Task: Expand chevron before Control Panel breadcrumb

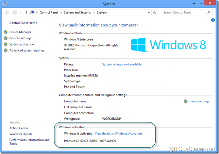Action: (37, 13)
